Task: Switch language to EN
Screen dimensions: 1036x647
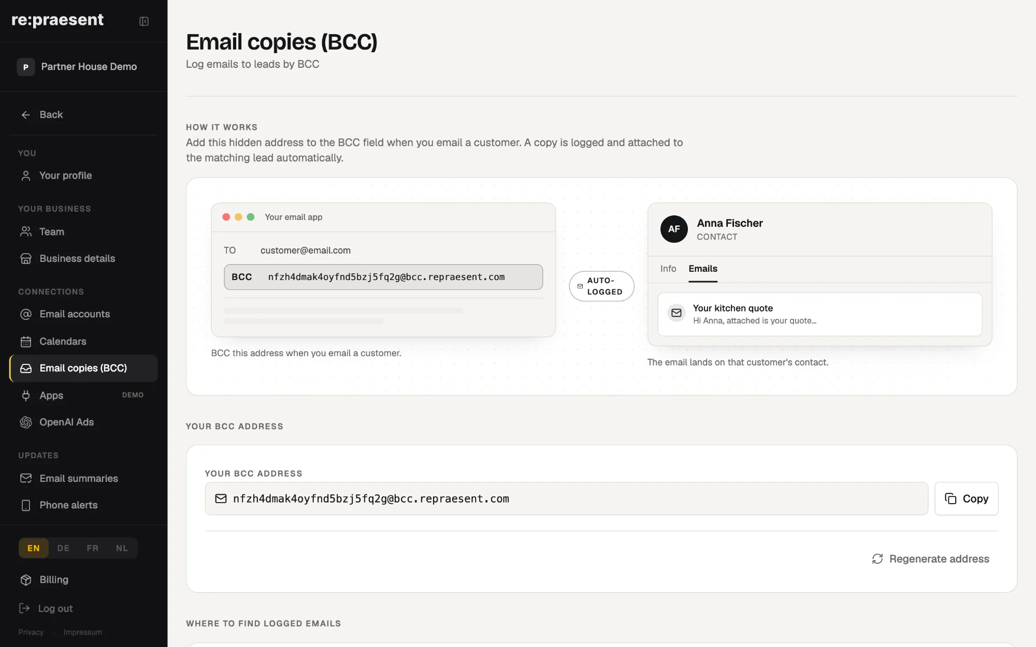Action: tap(34, 548)
